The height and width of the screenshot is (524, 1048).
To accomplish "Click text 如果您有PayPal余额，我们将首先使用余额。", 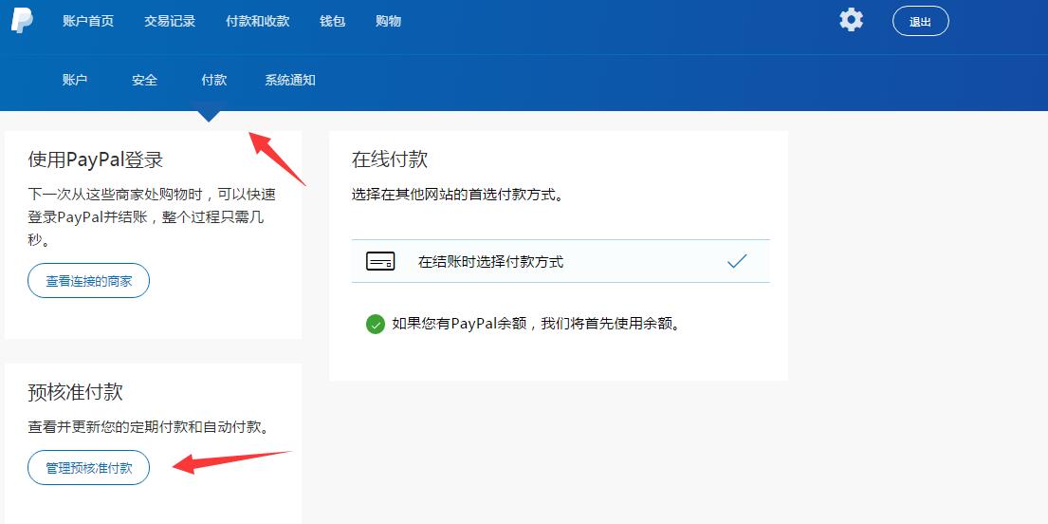I will pos(536,325).
